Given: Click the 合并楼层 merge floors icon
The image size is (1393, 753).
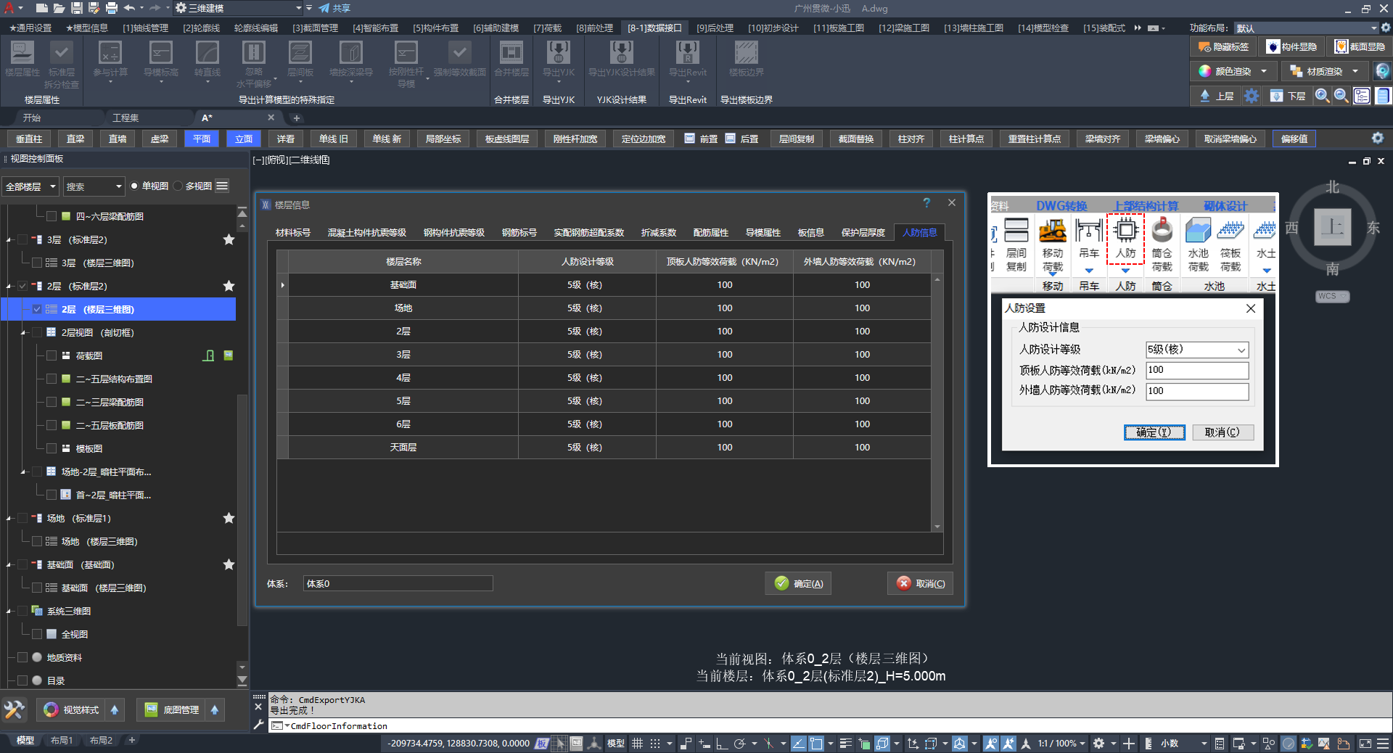Looking at the screenshot, I should [x=511, y=54].
